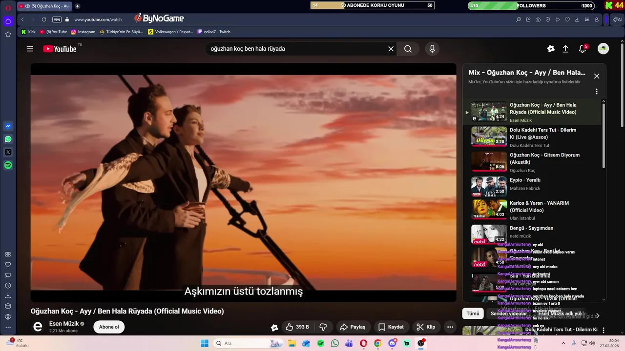Screen dimensions: 625x351
Task: Open Opera bookmarks star in sidebar
Action: click(8, 34)
